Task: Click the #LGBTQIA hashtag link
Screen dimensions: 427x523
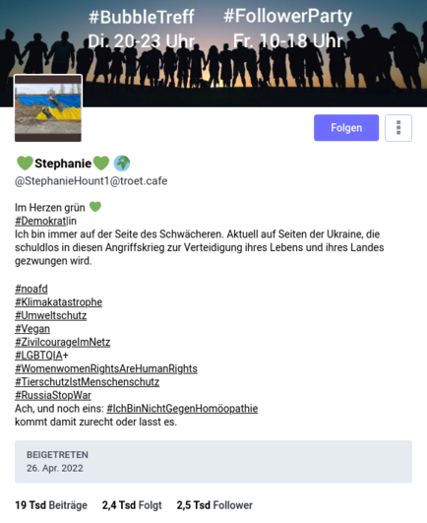Action: click(38, 356)
